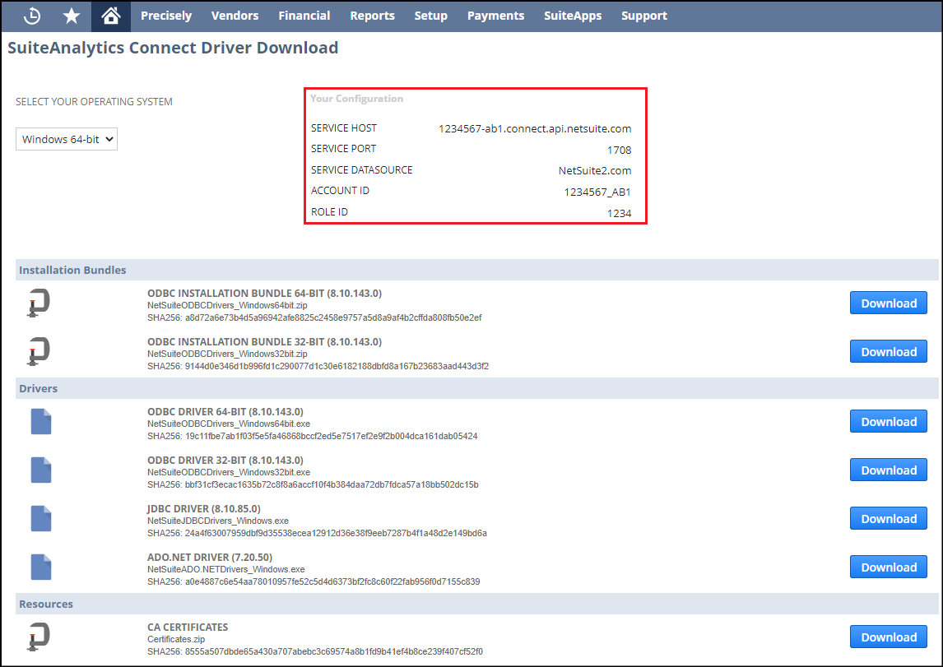Download the CA Certificates
Image resolution: width=943 pixels, height=667 pixels.
click(x=888, y=637)
